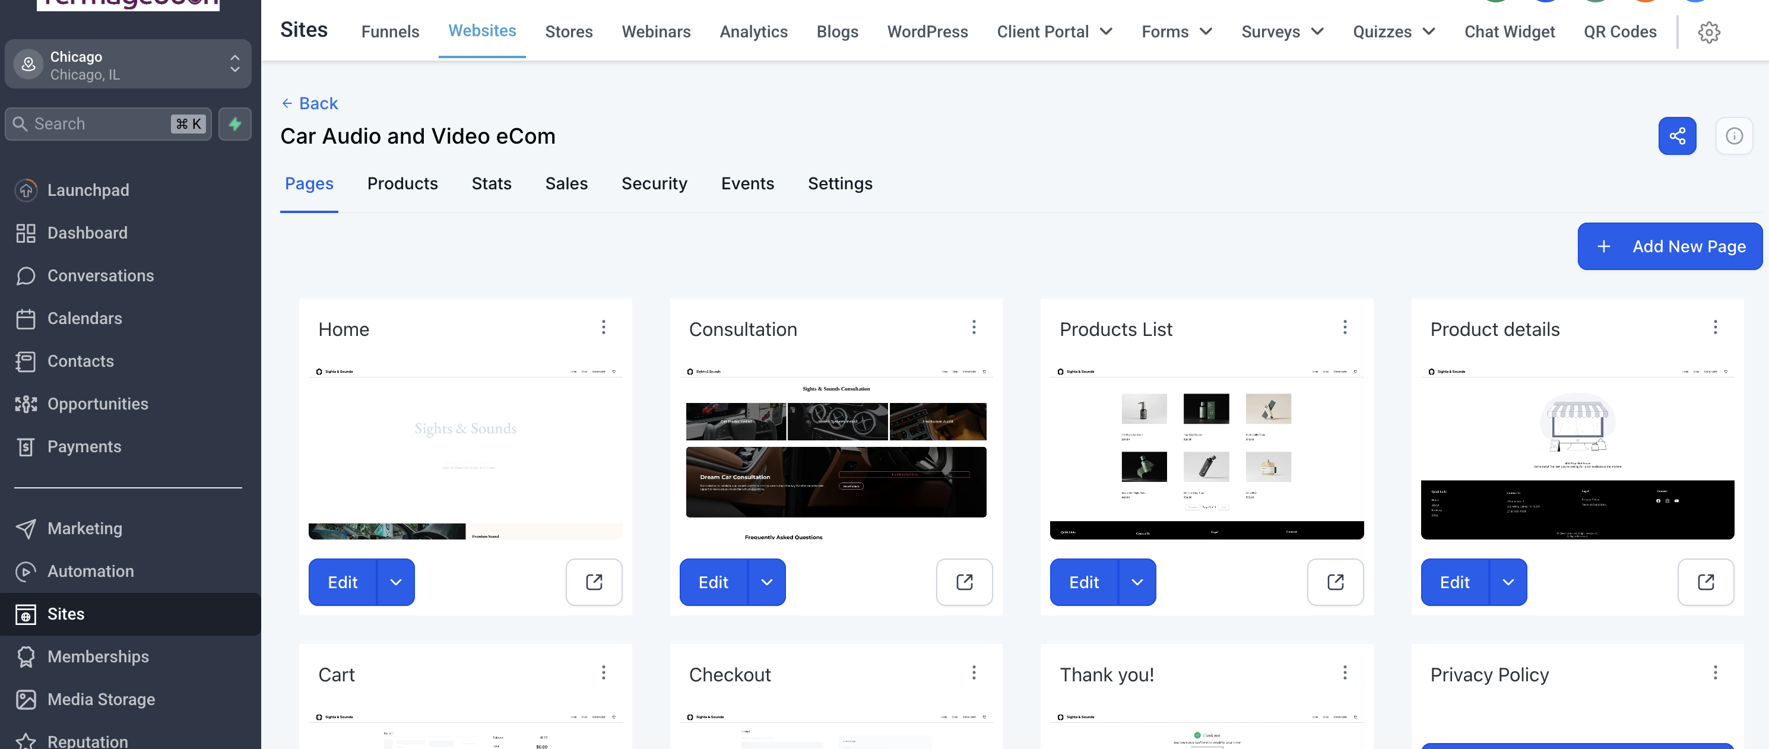The image size is (1769, 749).
Task: Open three-dot menu on Consultation card
Action: (973, 328)
